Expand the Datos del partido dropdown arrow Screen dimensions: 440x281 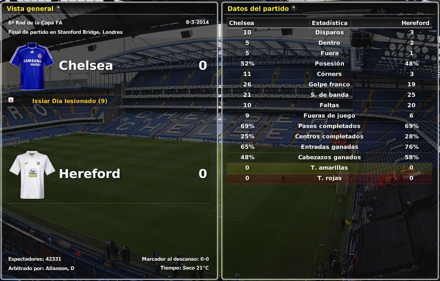pos(294,8)
